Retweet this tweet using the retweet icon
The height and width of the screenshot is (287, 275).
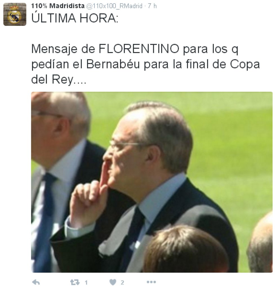pyautogui.click(x=75, y=282)
